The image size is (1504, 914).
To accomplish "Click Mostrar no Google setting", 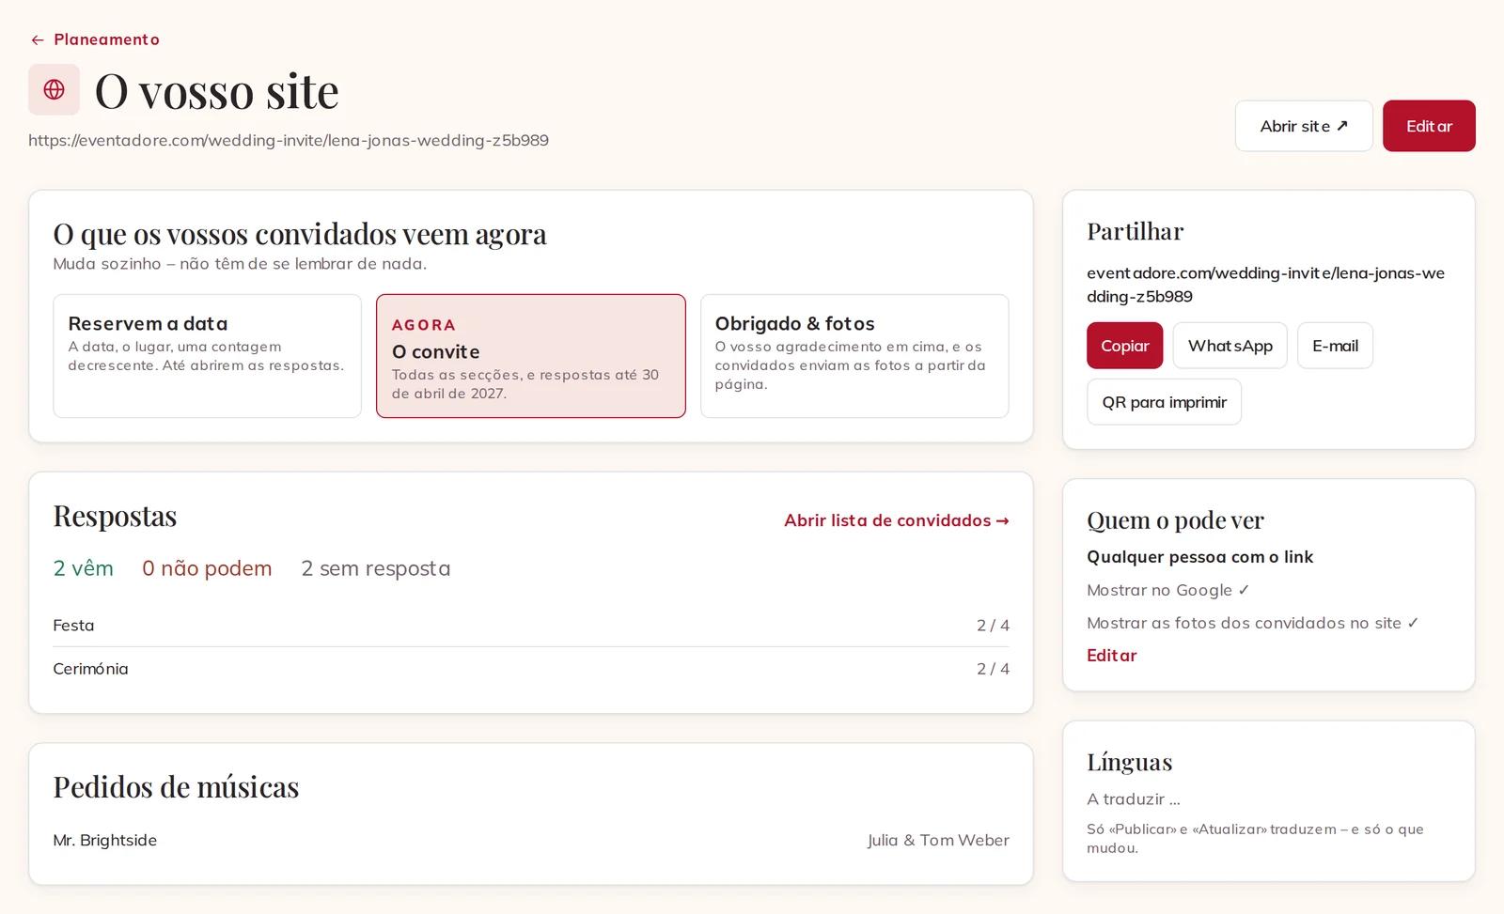I will [x=1168, y=590].
